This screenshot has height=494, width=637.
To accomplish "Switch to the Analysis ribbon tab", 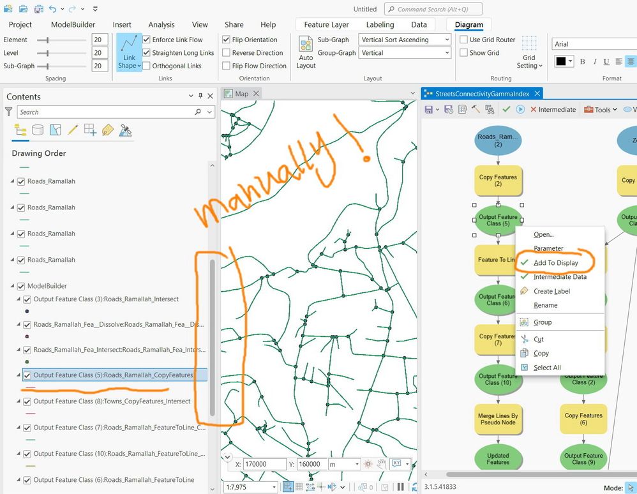I will click(x=161, y=24).
